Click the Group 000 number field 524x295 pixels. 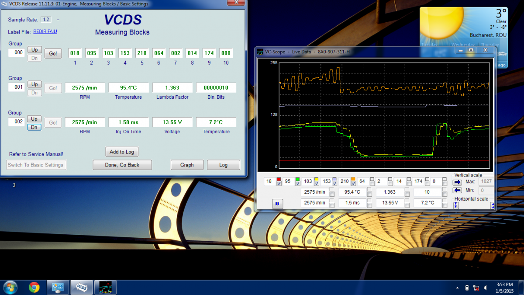[x=17, y=53]
